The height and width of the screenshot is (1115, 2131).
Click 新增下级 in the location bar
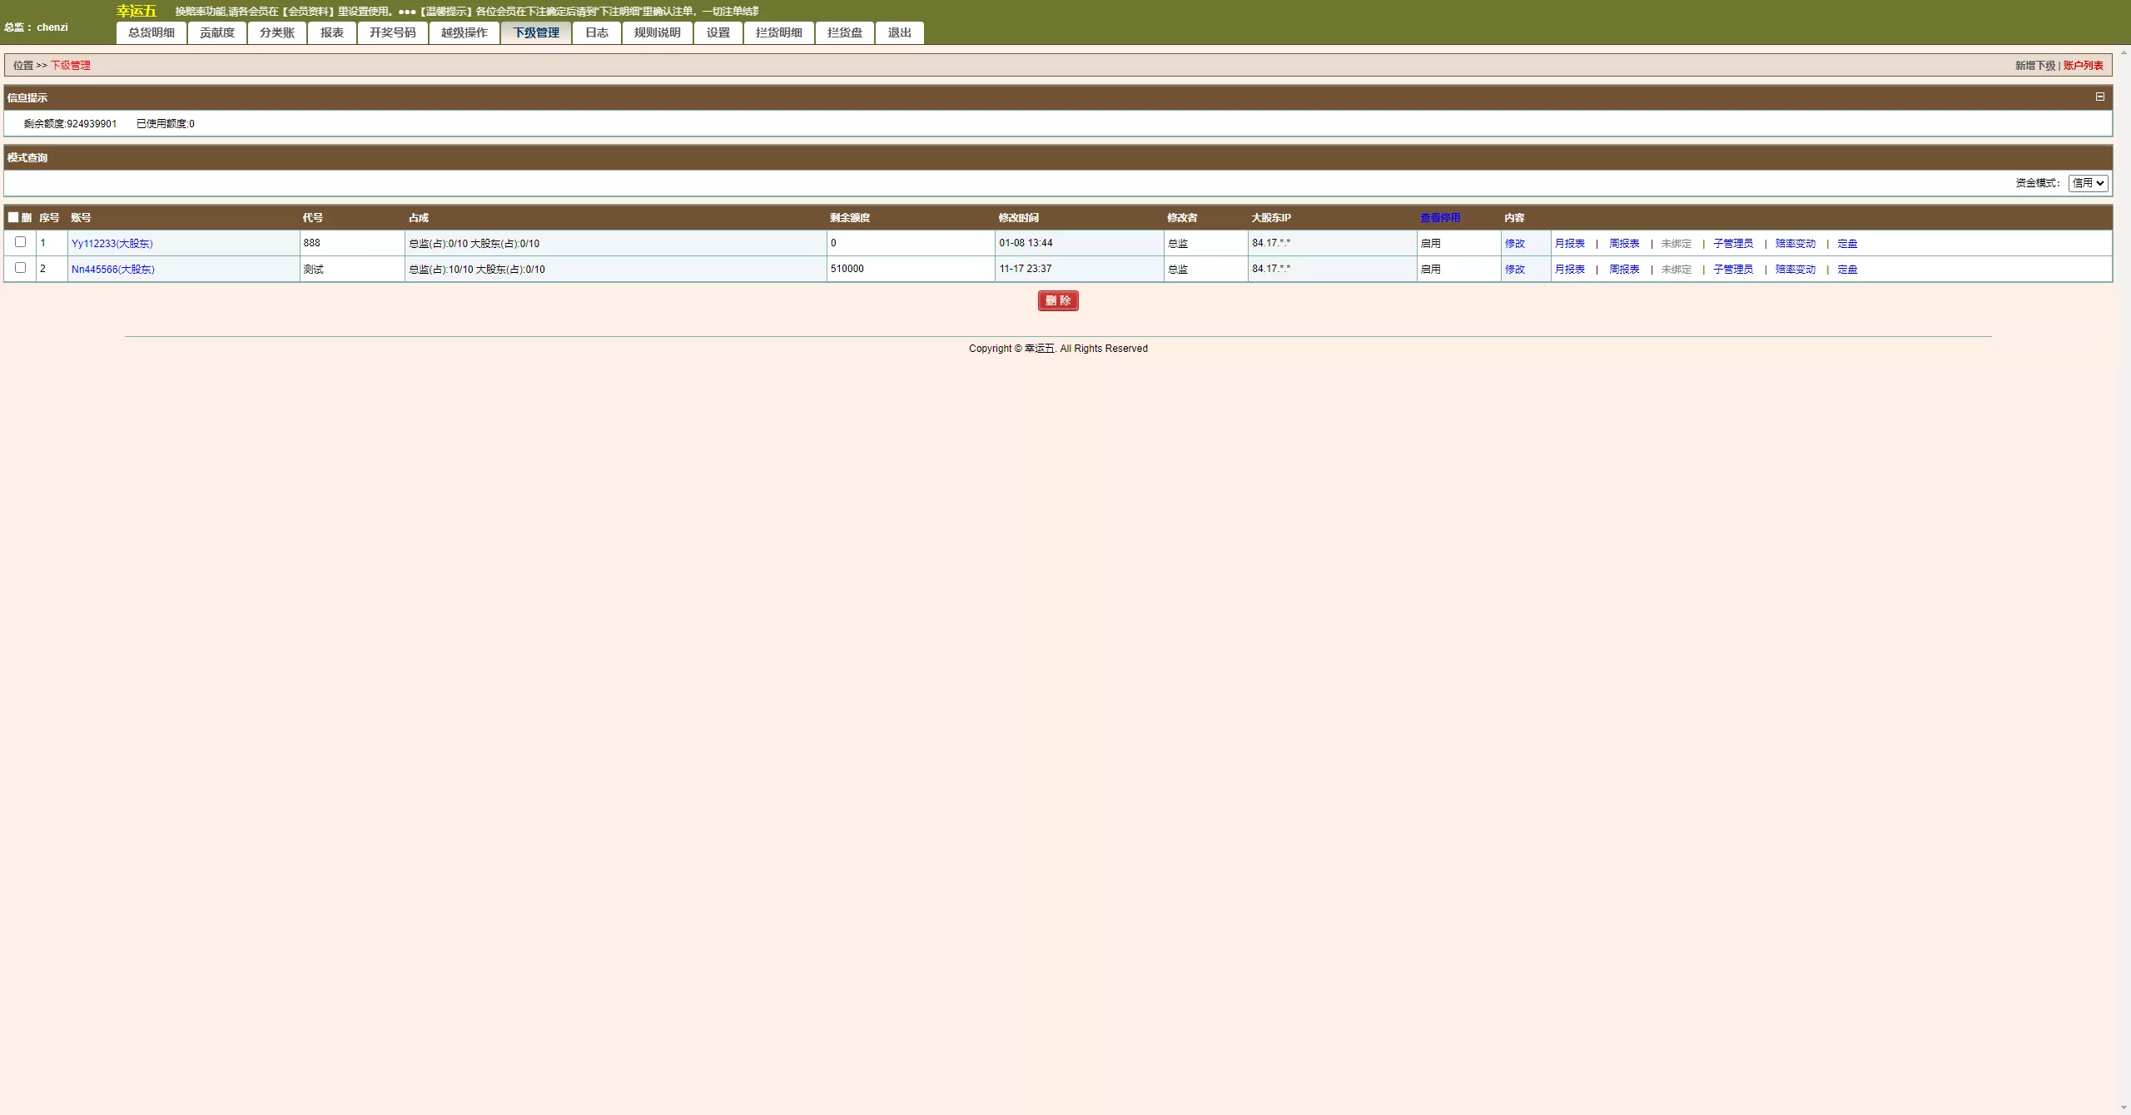2034,66
